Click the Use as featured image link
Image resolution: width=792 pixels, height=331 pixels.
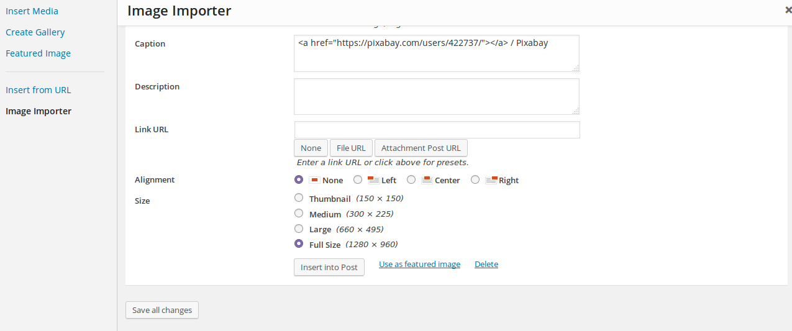pyautogui.click(x=420, y=264)
